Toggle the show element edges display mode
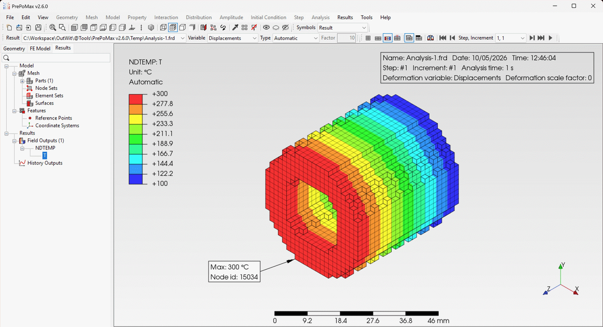Viewport: 603px width, 327px height. 173,27
